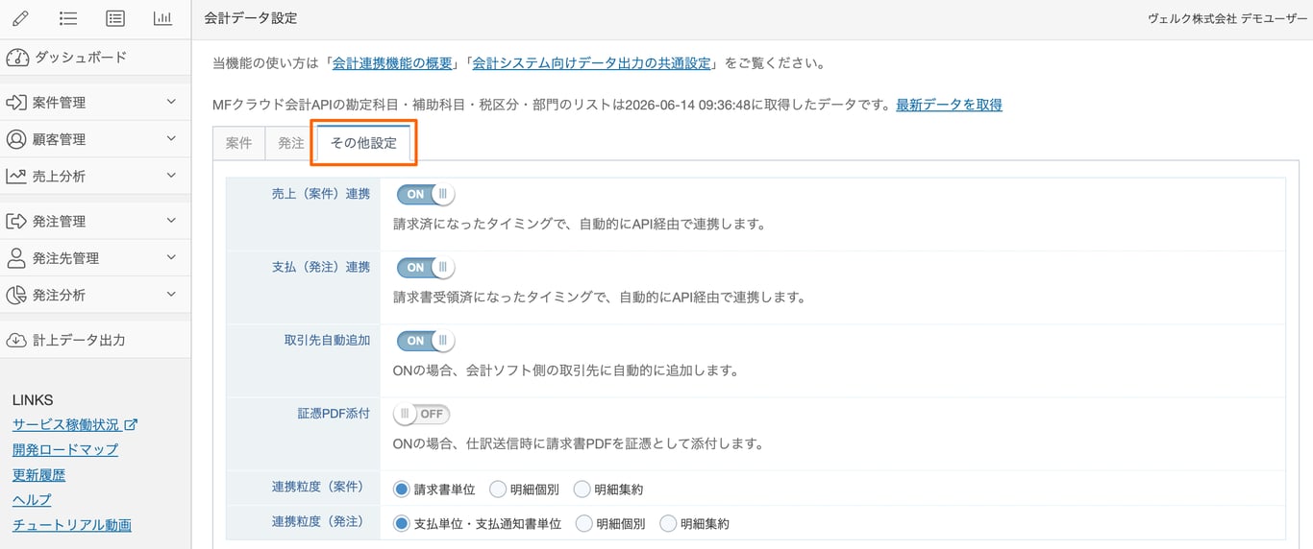The image size is (1313, 549).
Task: Switch to the 案件 tab
Action: 238,143
